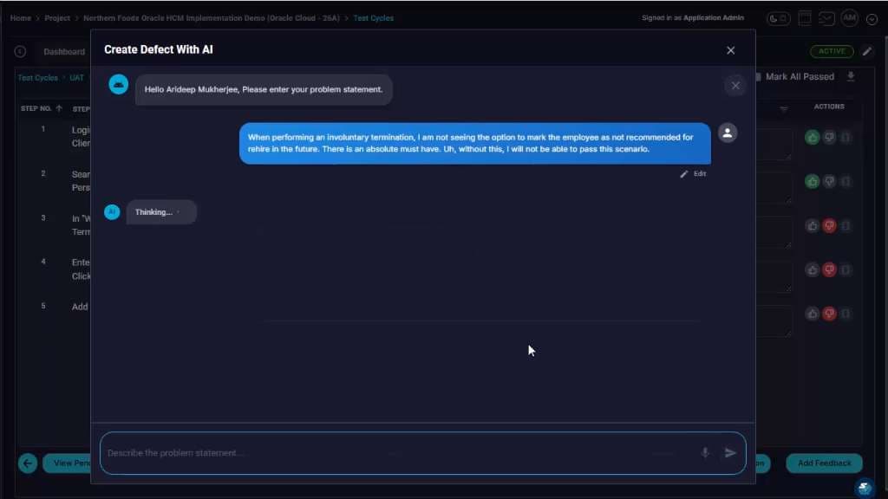Click the third action icon on step 5
The width and height of the screenshot is (888, 499).
(846, 314)
